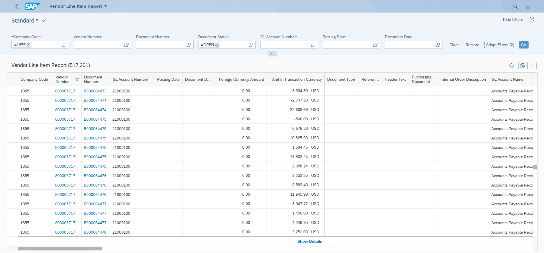
Task: Click the Internal Order Description column header
Action: coord(463,79)
